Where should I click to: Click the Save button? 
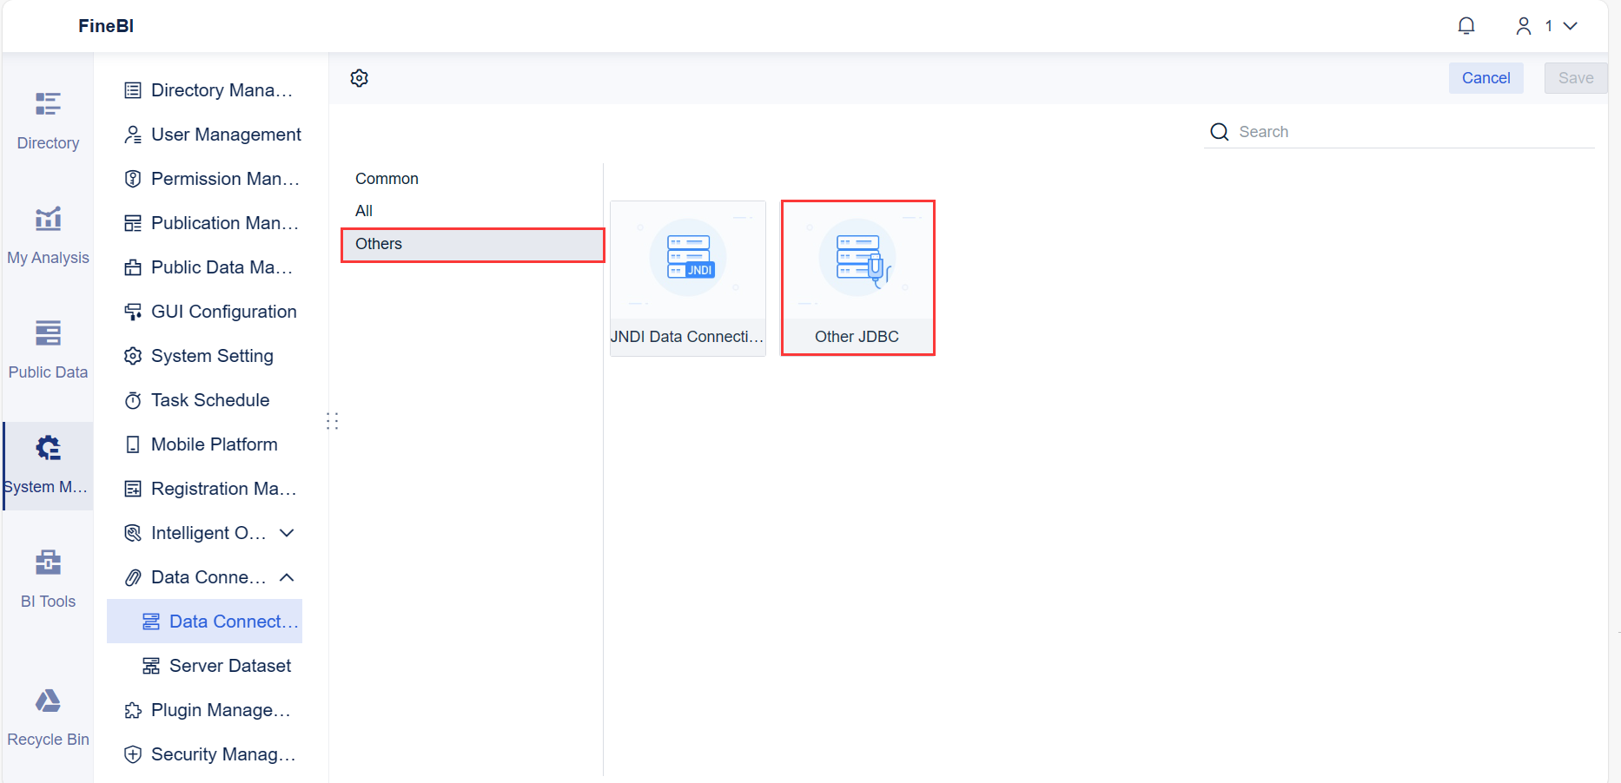point(1575,77)
